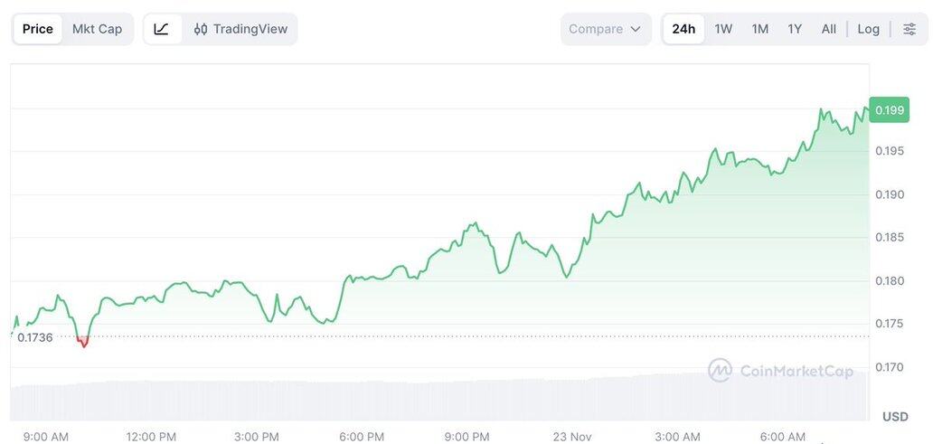Viewport: 933px width, 444px height.
Task: Open the TradingView candlestick chart
Action: coord(240,29)
